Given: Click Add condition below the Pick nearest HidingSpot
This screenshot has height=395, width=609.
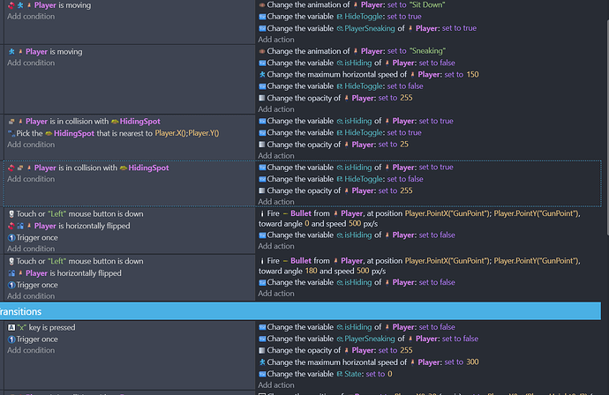Looking at the screenshot, I should [31, 145].
